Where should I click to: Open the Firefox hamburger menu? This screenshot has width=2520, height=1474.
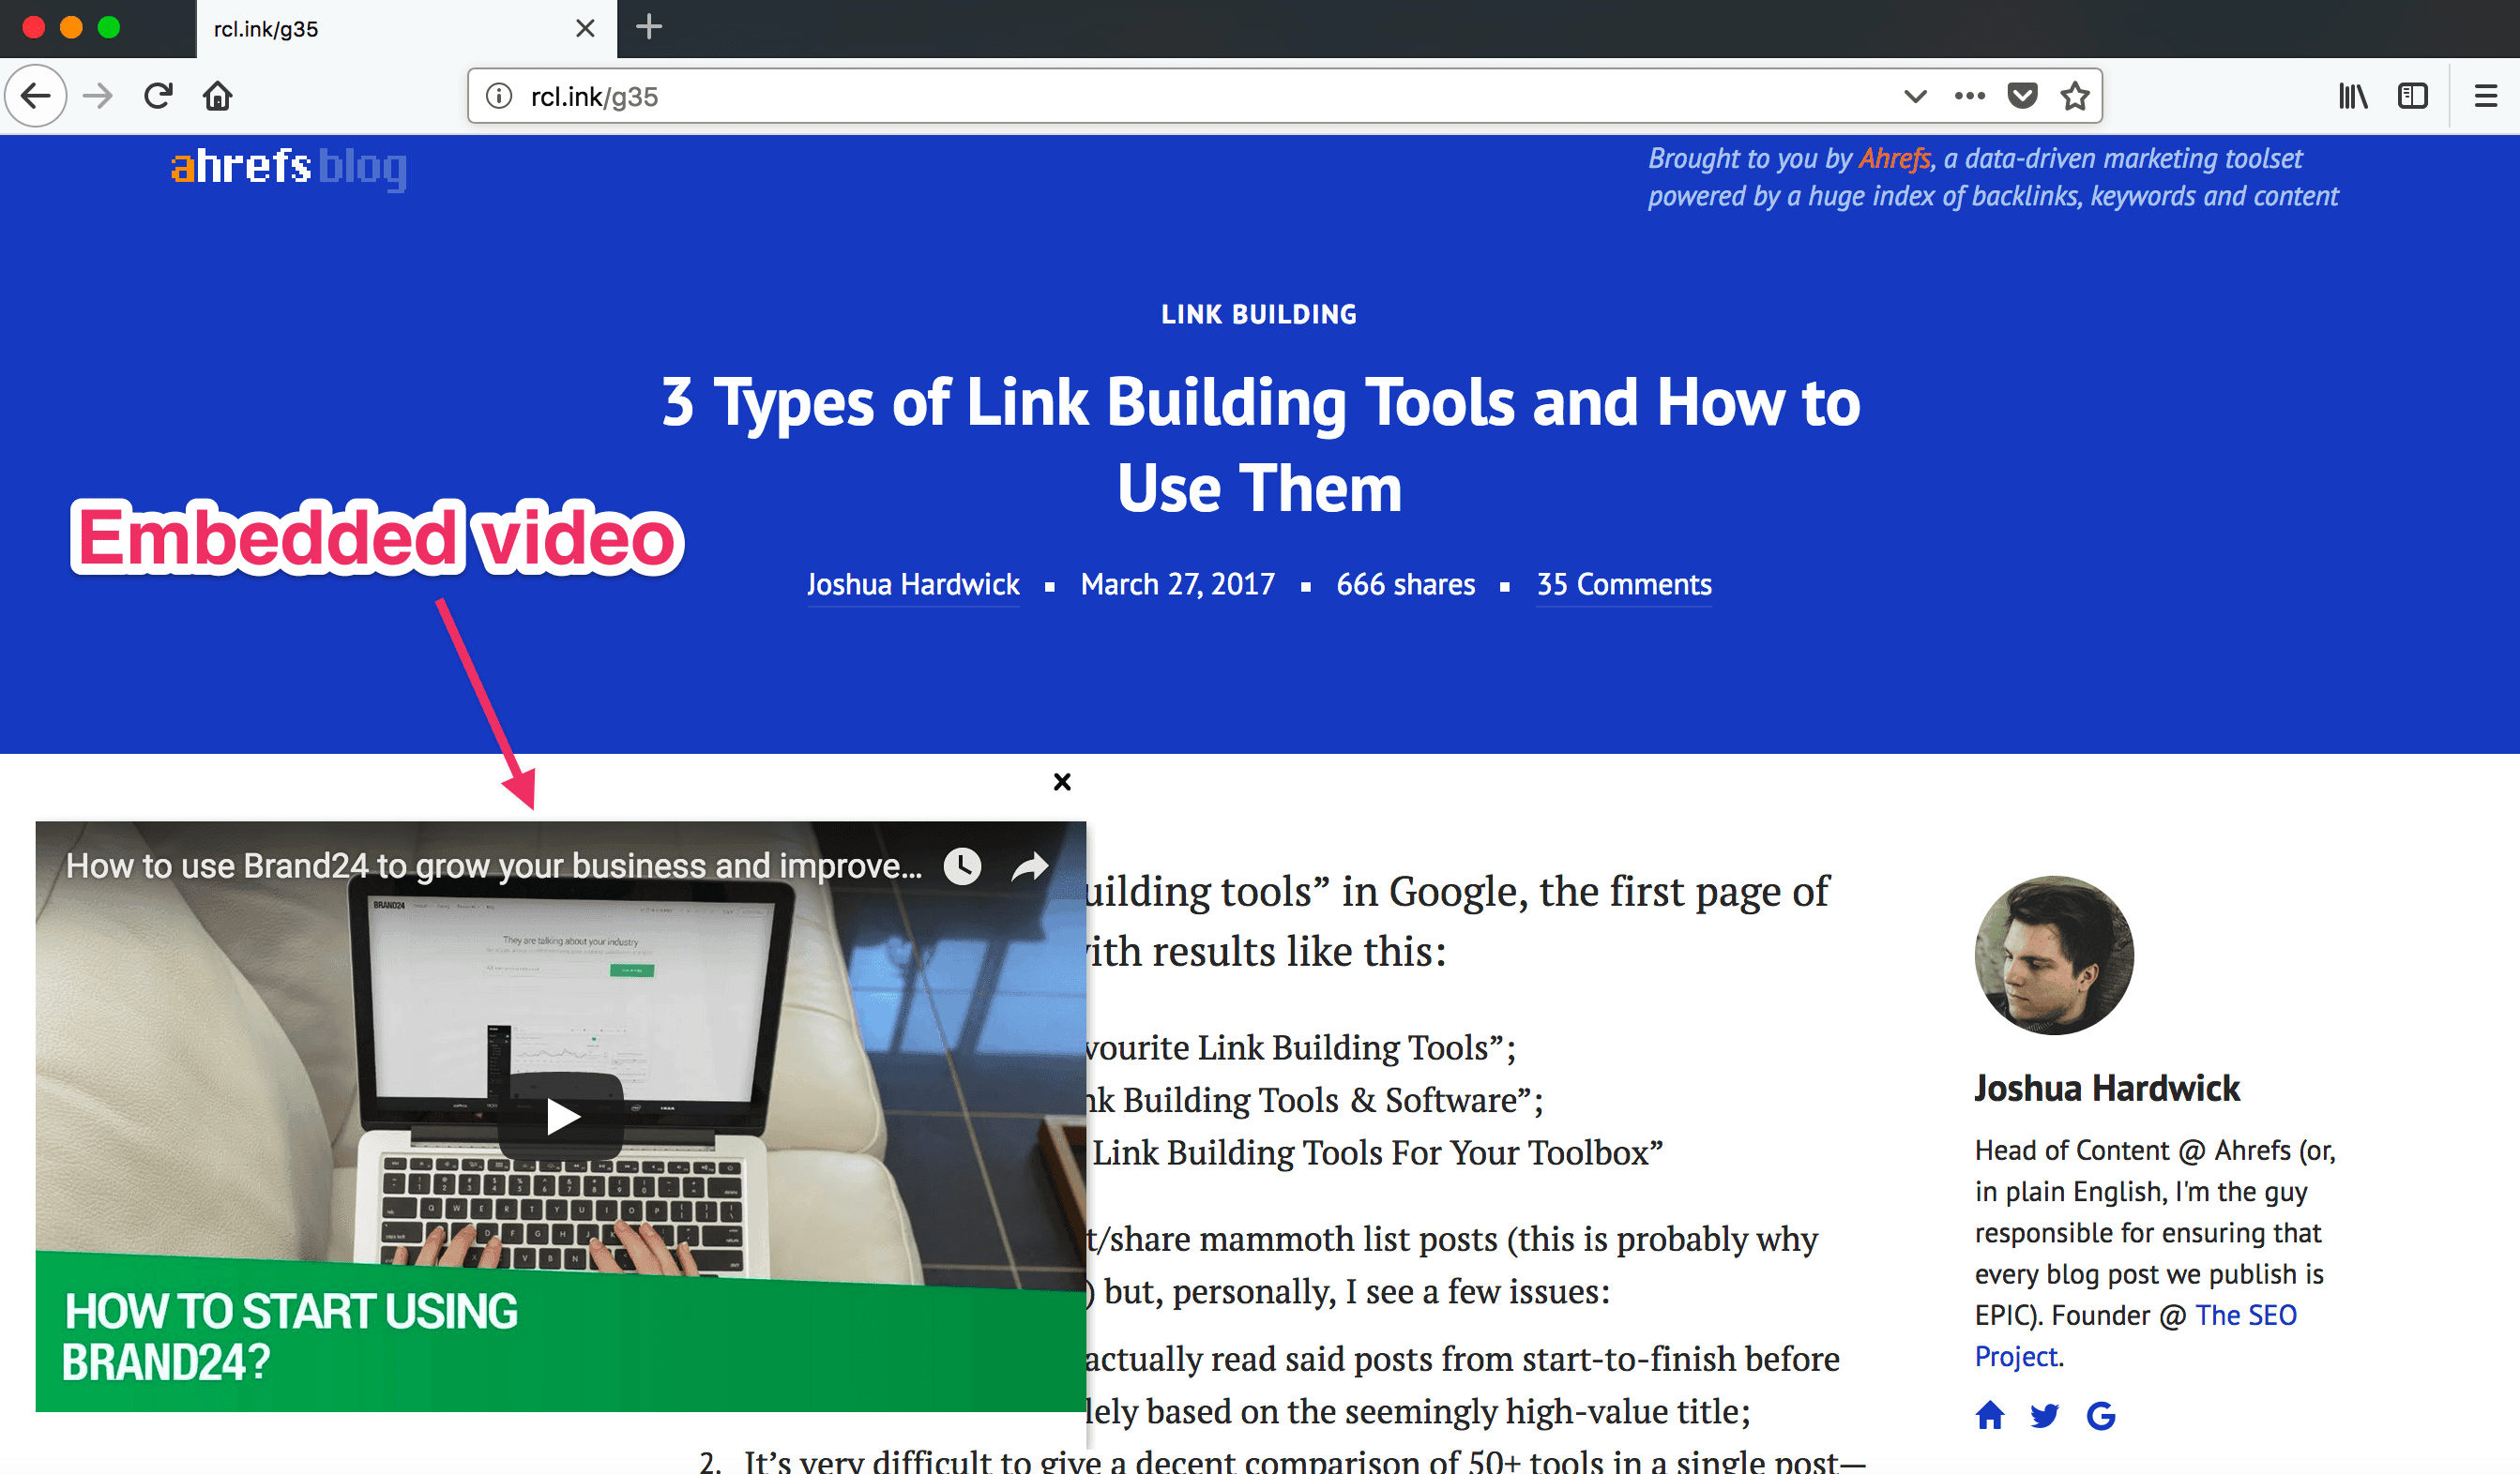pos(2485,96)
